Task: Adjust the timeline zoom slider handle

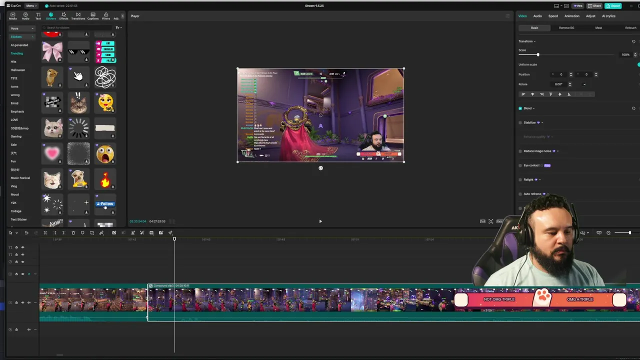Action: [x=629, y=232]
